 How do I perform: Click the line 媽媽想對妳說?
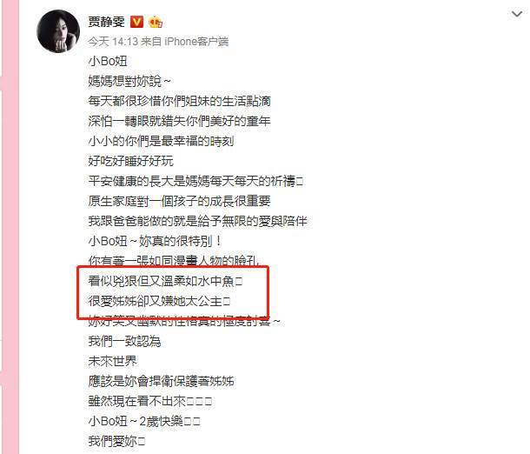coord(129,81)
